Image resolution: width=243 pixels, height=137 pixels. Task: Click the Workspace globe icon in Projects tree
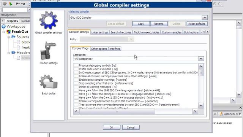click(3, 26)
